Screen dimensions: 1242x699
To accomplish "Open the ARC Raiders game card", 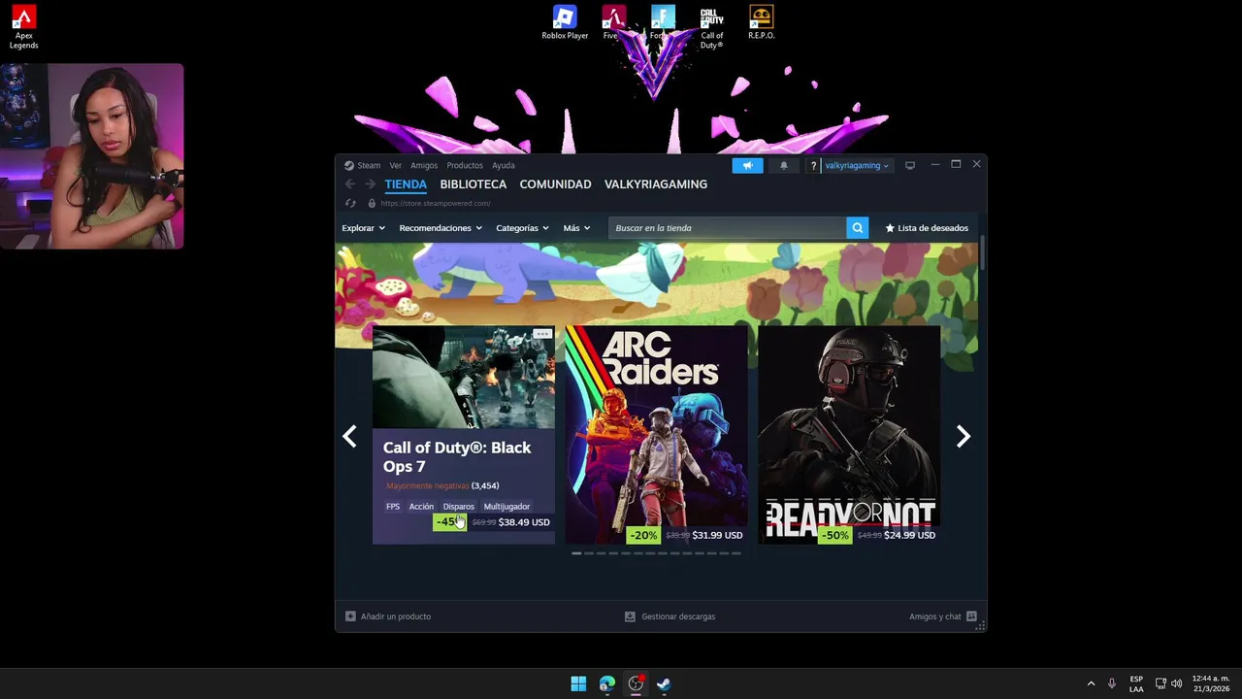I will (x=657, y=435).
